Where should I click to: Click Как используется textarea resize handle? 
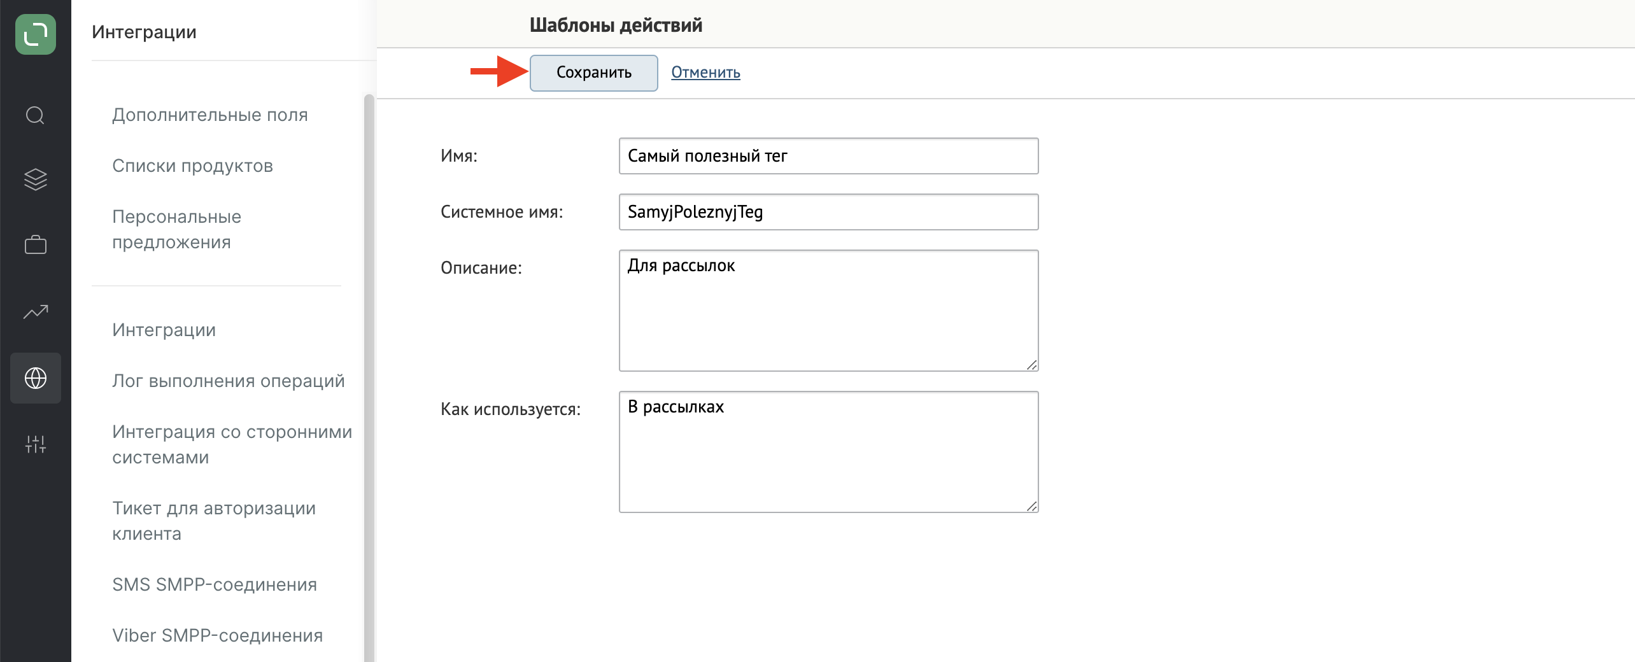[1032, 506]
